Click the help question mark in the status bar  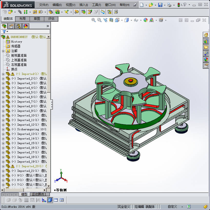189,207
